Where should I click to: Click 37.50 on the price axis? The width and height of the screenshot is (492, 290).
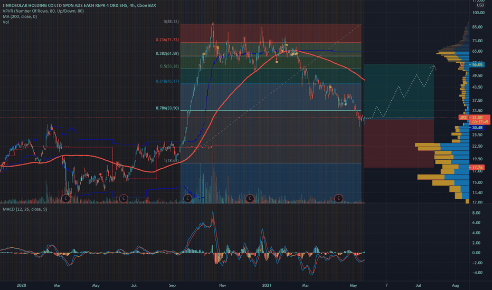[x=477, y=101]
